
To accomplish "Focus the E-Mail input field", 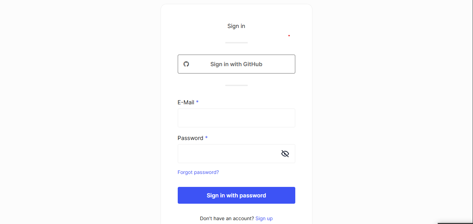I will pyautogui.click(x=236, y=118).
